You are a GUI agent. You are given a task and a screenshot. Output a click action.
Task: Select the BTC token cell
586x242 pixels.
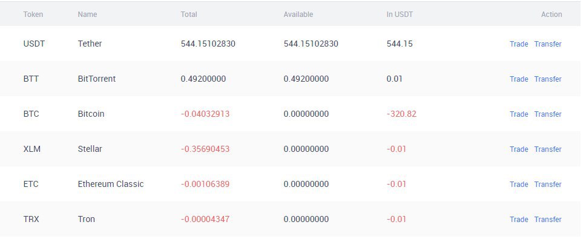tap(31, 114)
